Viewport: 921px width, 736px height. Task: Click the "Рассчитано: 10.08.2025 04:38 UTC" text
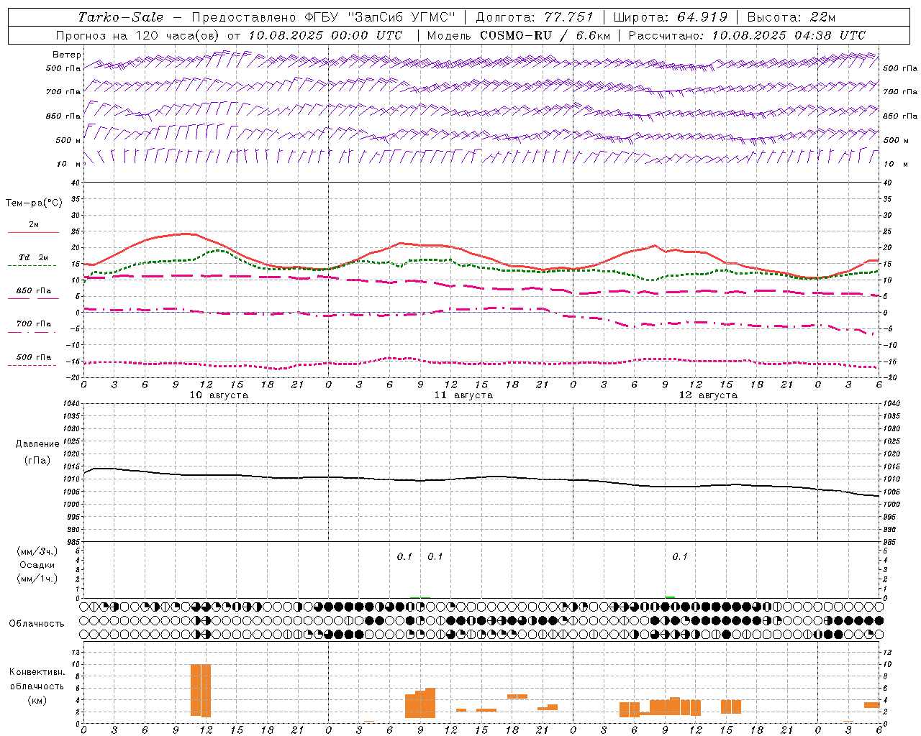click(x=747, y=35)
